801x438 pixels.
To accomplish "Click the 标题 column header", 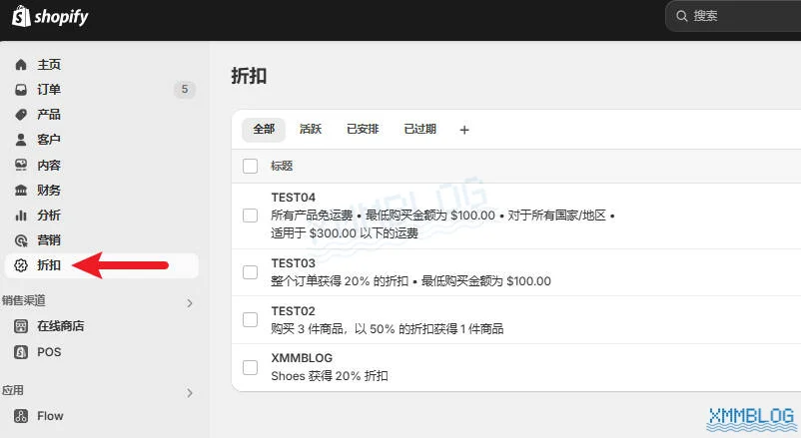I will [282, 166].
